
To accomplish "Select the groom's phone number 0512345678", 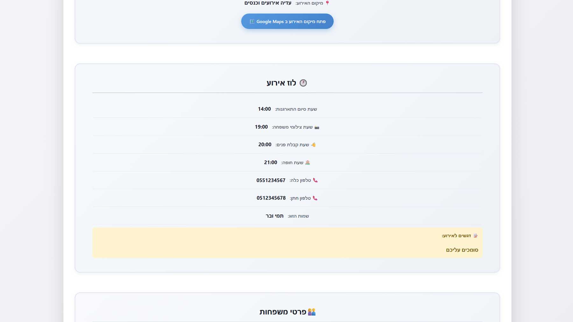I will (271, 198).
